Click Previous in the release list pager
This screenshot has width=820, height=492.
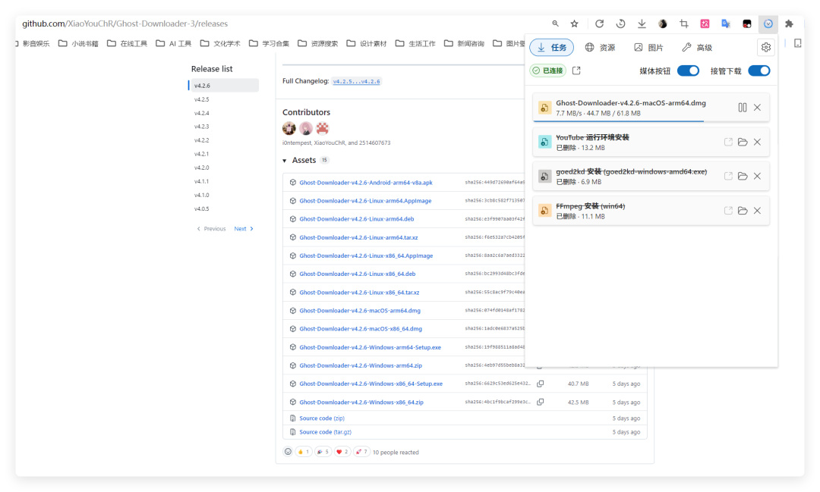(211, 229)
